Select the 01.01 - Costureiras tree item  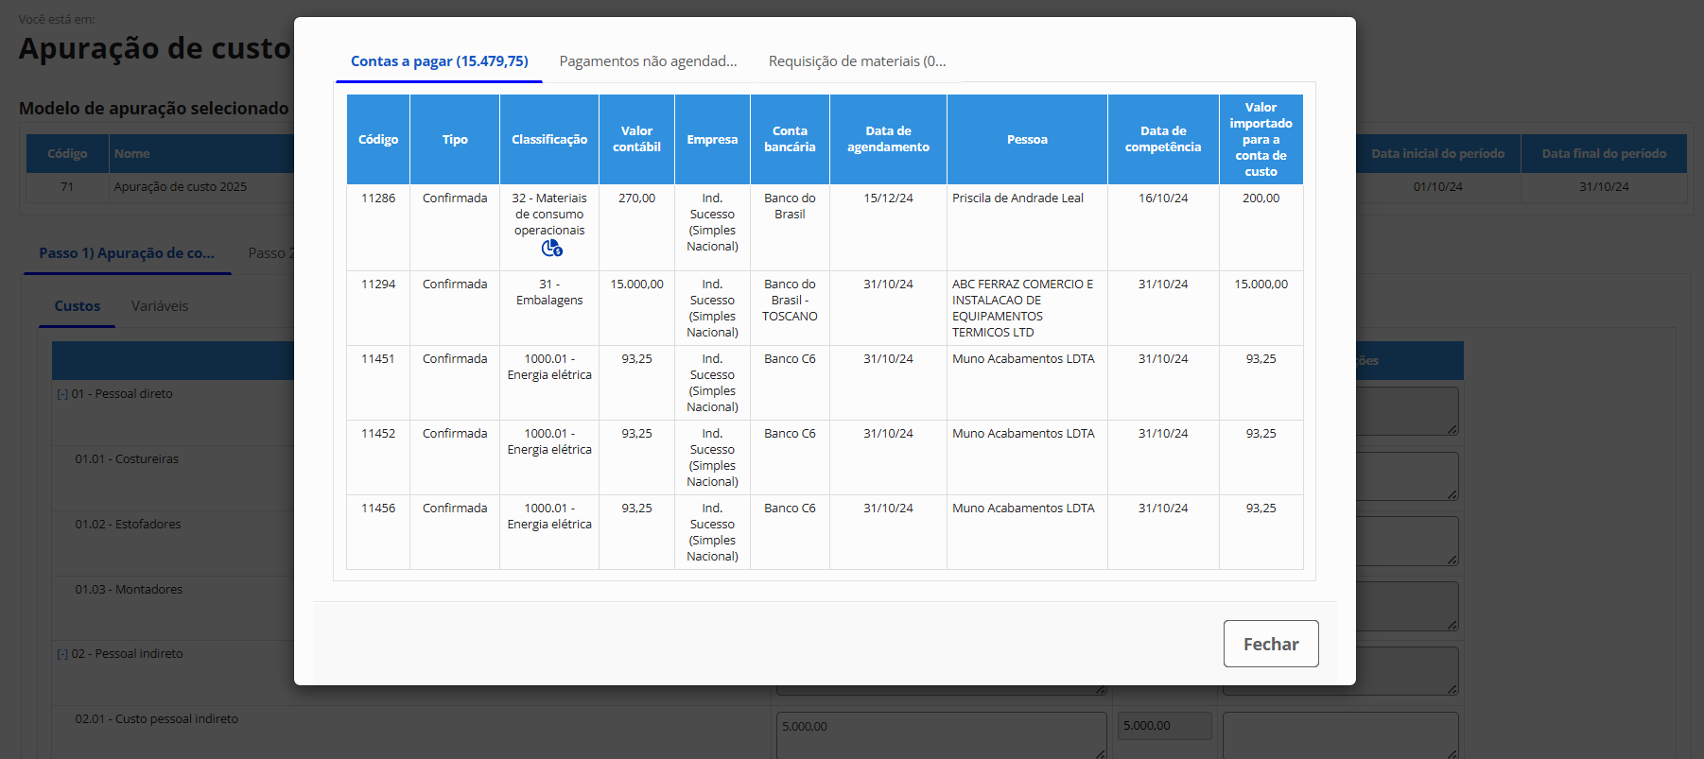tap(127, 459)
